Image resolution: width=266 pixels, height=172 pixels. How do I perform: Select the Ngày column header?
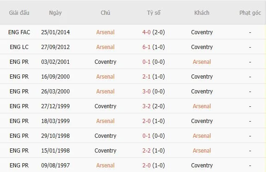55,13
